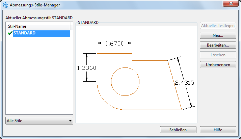Click the 2,4315 dimension in the preview

[184, 83]
